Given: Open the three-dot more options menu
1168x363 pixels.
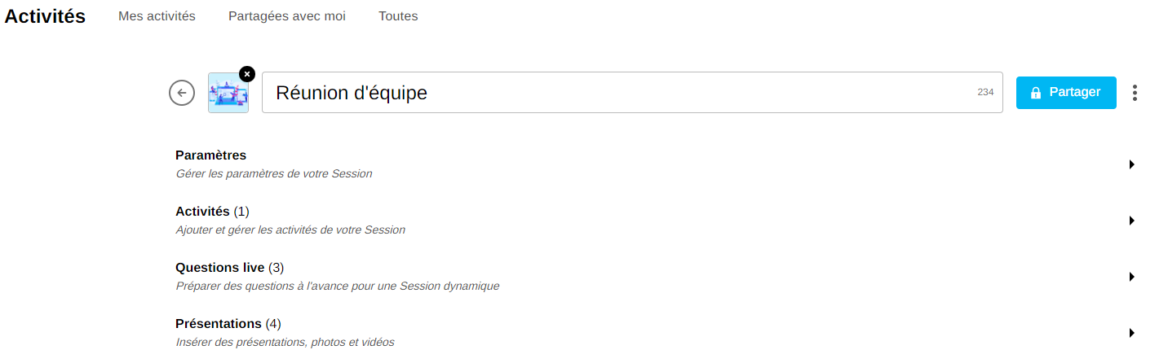Looking at the screenshot, I should coord(1135,93).
